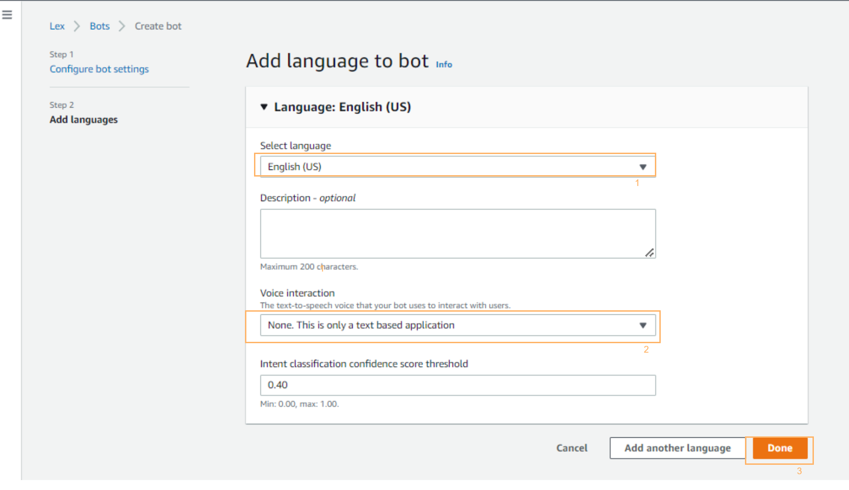Collapse Language: English (US) section
The width and height of the screenshot is (849, 490).
point(264,107)
